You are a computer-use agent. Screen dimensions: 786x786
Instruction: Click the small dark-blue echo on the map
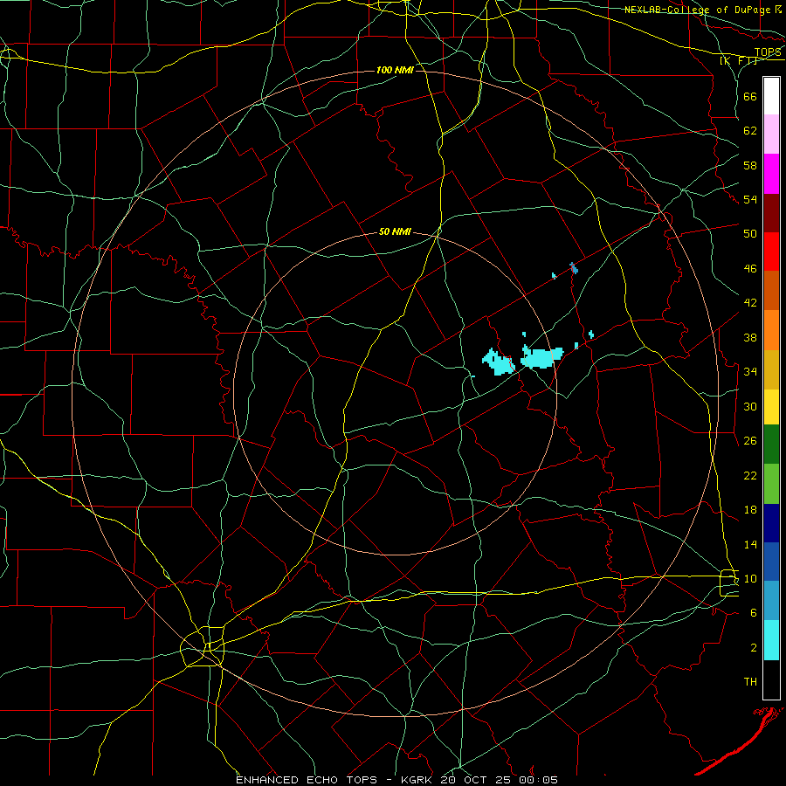click(574, 269)
